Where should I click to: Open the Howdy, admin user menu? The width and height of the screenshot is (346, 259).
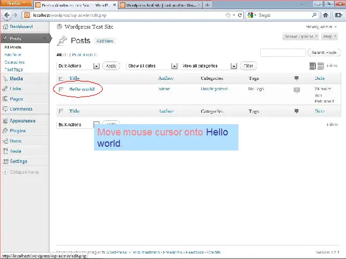[x=321, y=27]
